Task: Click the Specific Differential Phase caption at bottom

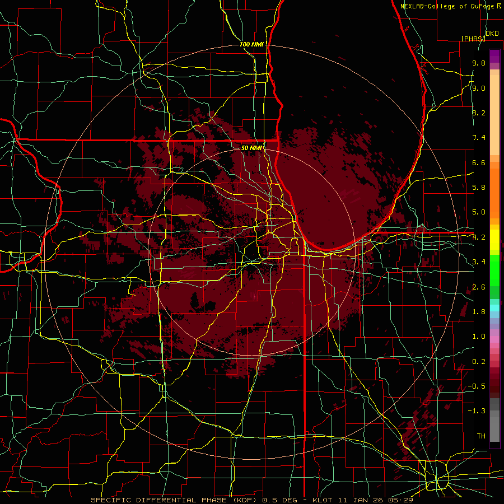Action: (x=252, y=500)
